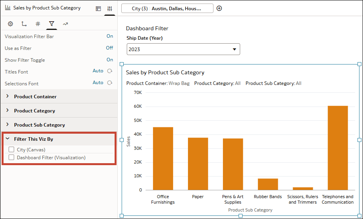
Task: Collapse the Filter This Viz By section
Action: [7, 139]
